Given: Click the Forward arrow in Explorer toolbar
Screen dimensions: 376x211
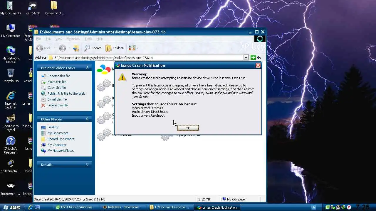Looking at the screenshot, I should [62, 48].
